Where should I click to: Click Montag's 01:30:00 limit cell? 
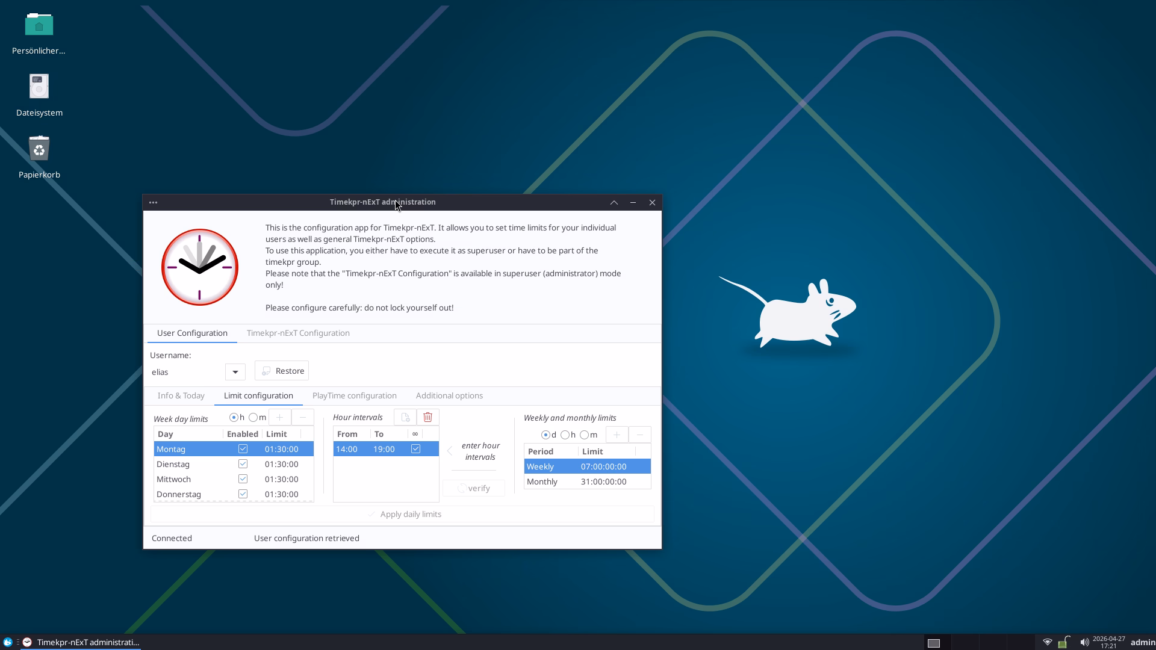pos(281,449)
